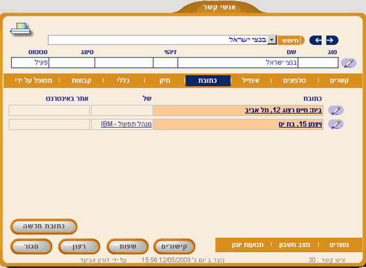Click the כתובת חדשה button
This screenshot has height=268, width=366.
(x=44, y=226)
